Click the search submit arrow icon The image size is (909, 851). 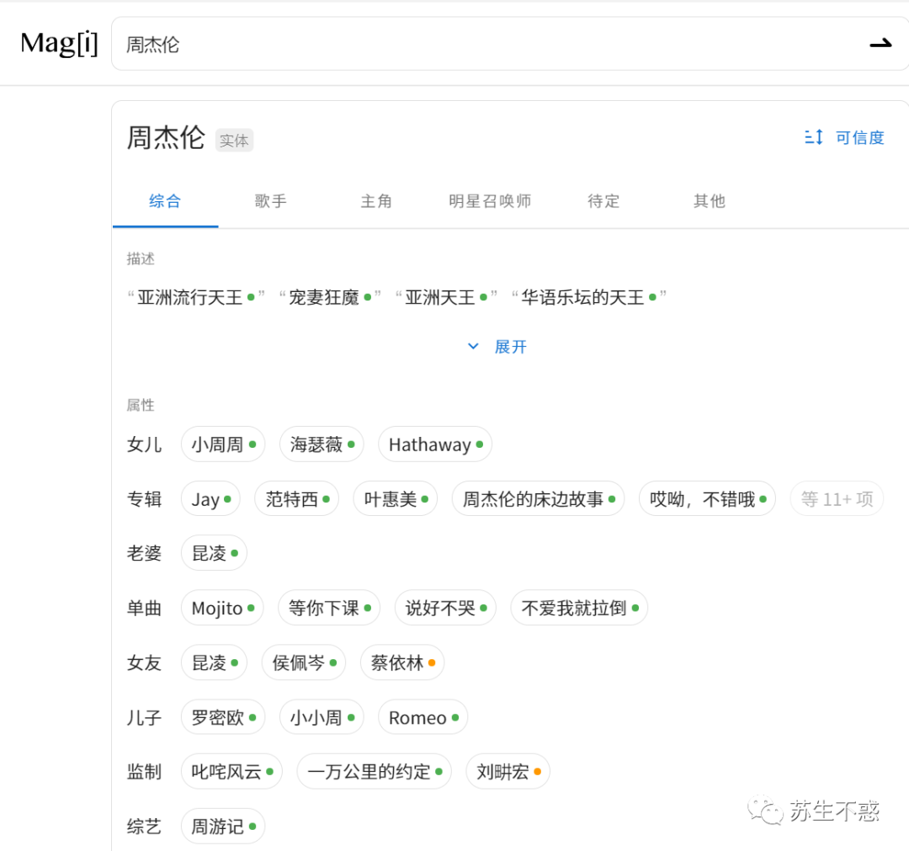(880, 44)
